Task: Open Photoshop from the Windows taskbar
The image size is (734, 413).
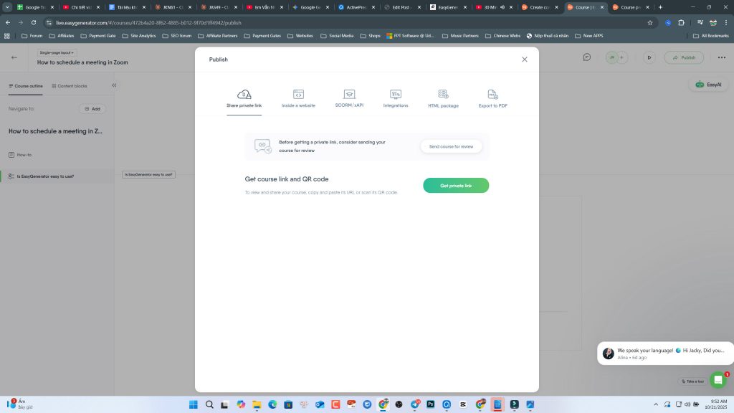Action: (x=431, y=404)
